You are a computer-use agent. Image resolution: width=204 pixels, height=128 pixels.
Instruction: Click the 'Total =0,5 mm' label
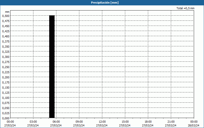tap(185, 8)
